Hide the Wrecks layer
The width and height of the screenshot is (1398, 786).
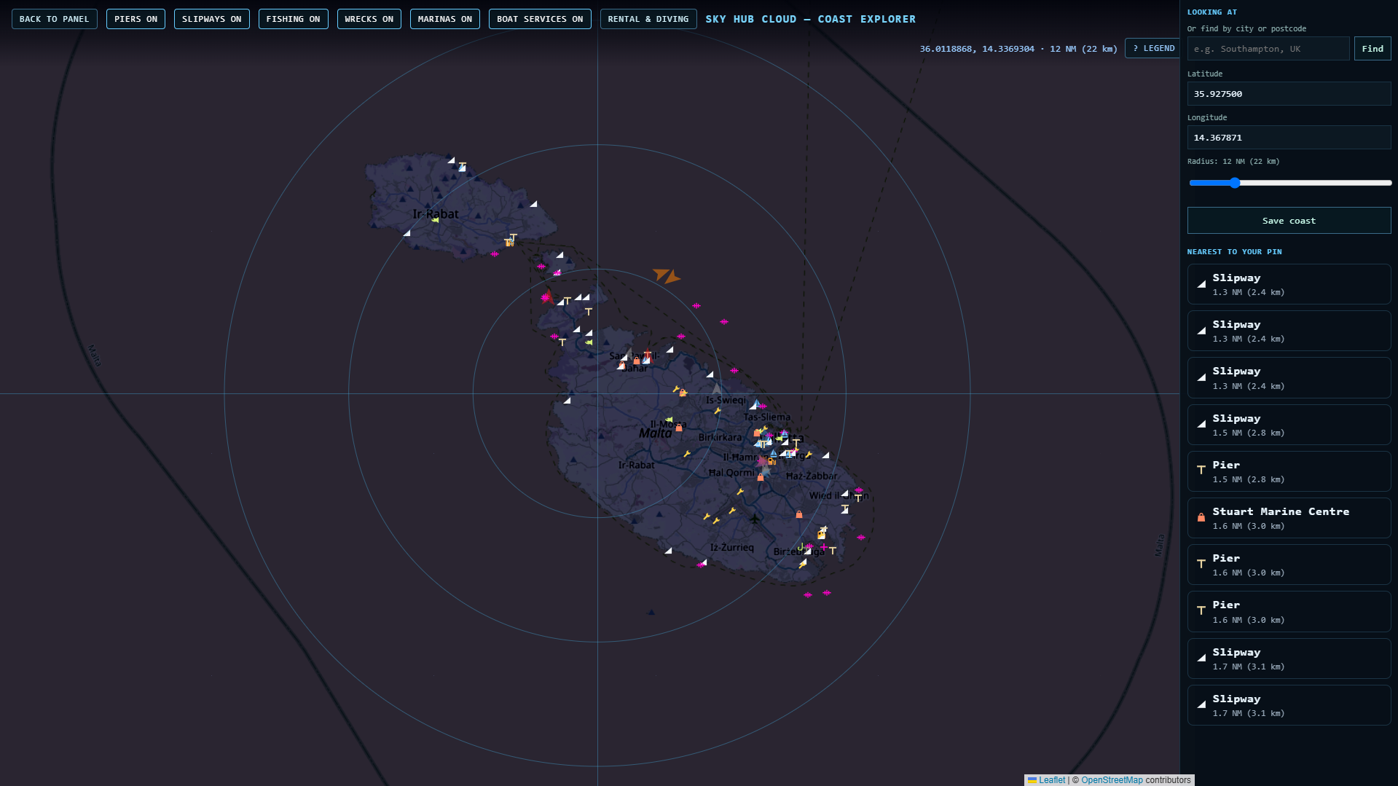point(369,19)
